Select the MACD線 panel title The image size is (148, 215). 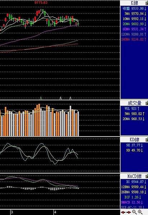[134, 176]
